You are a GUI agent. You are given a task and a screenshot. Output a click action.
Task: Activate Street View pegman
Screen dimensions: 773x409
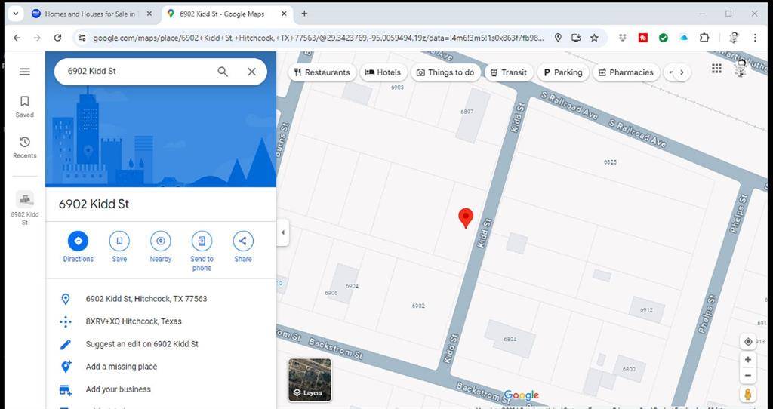[x=748, y=395]
